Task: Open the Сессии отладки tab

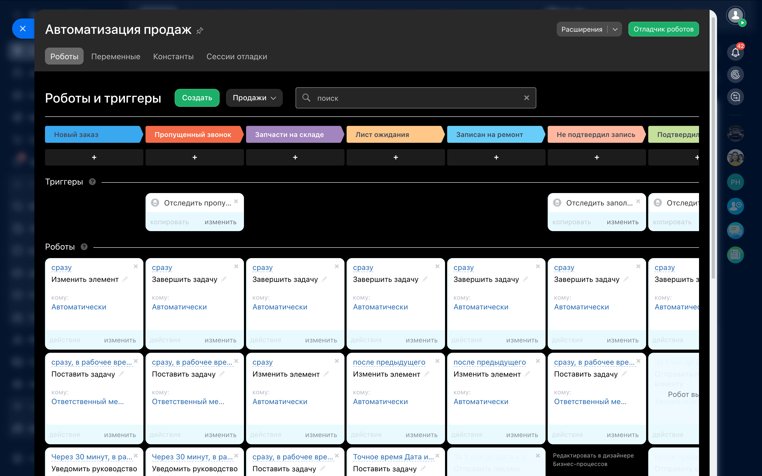Action: click(237, 56)
